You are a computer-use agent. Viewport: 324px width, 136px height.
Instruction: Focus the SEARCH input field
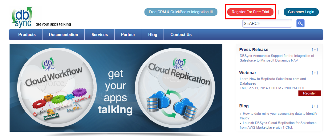pyautogui.click(x=267, y=23)
